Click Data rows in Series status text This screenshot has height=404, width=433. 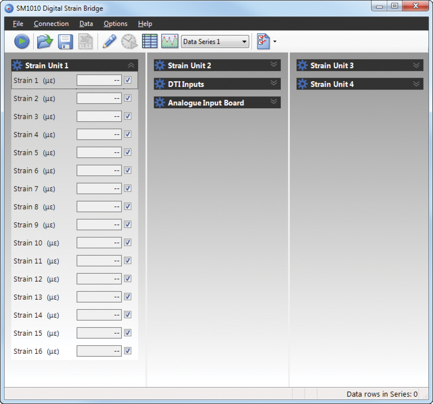382,394
